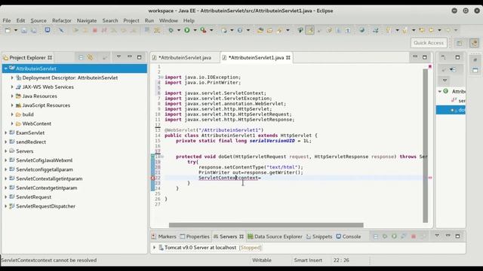Click Next Annotation toolbar icon
Image resolution: width=483 pixels, height=271 pixels.
click(388, 30)
